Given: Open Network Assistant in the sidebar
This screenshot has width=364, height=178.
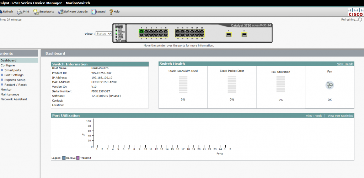Looking at the screenshot, I should click(14, 99).
